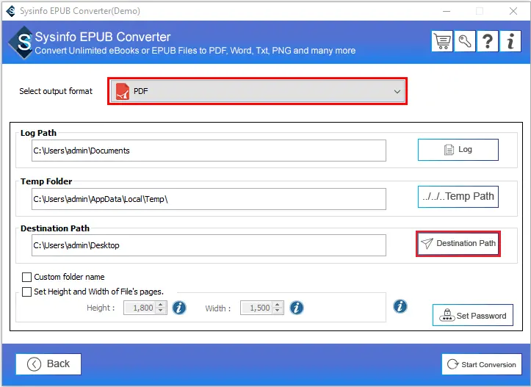Click the Height information icon
Image resolution: width=531 pixels, height=387 pixels.
[179, 308]
